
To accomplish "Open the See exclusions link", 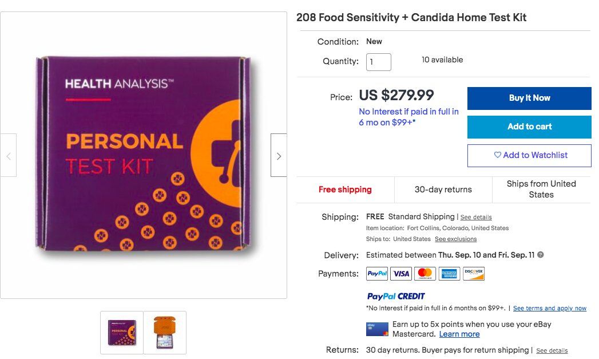I will [x=456, y=239].
